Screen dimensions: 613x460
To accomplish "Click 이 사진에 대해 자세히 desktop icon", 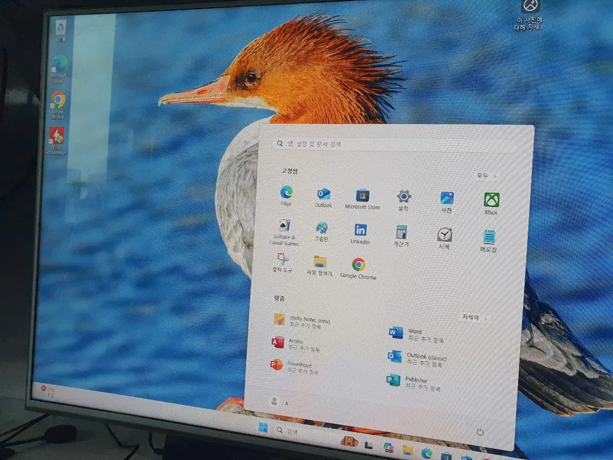I will (529, 14).
